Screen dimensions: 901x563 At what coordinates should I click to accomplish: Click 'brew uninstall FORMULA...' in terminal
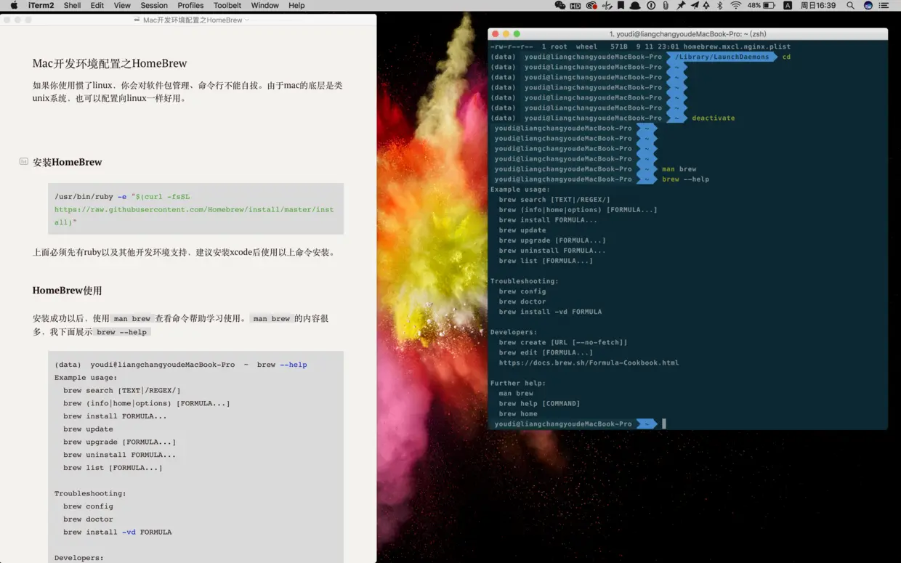click(552, 251)
